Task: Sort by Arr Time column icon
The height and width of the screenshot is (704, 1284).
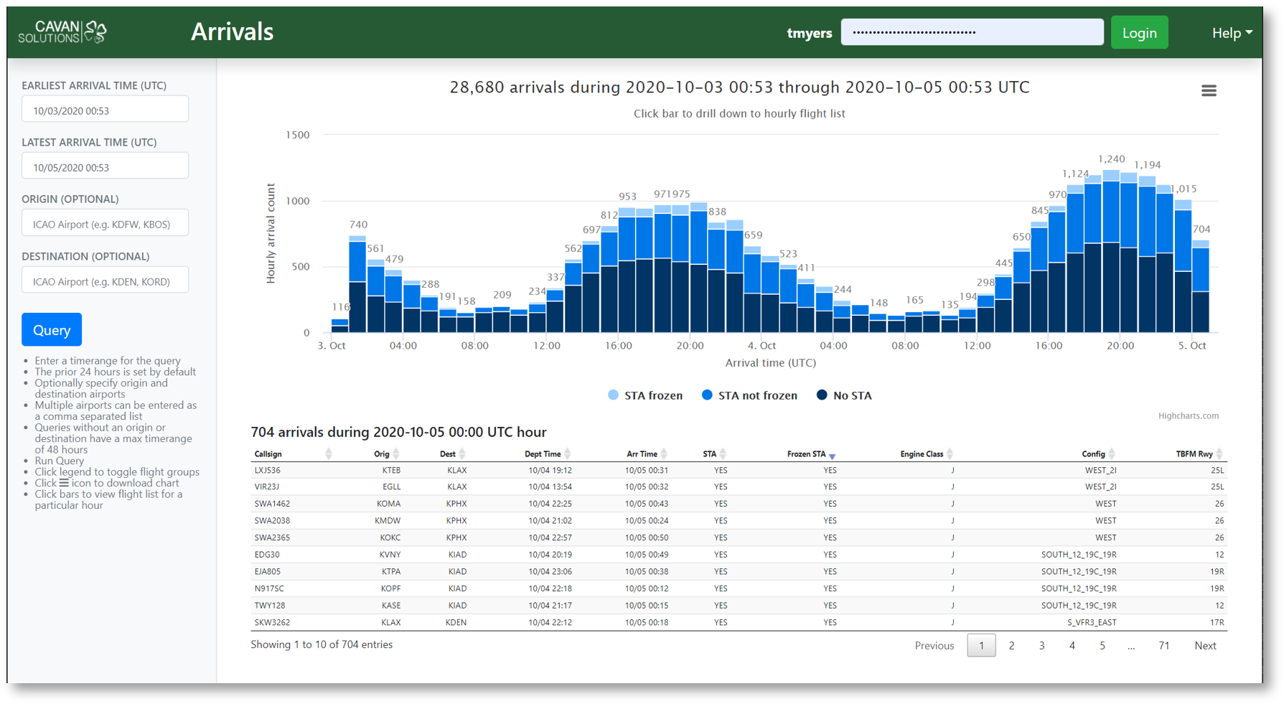Action: click(x=664, y=454)
